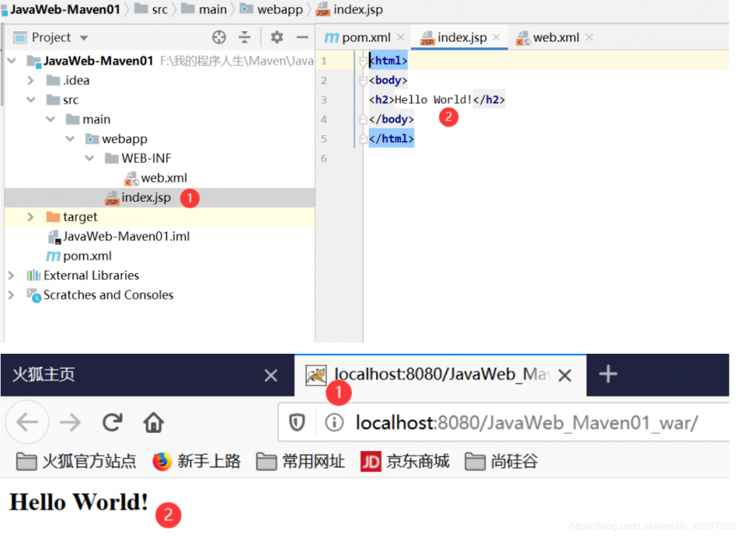Click the Tomcat favicon on localhost tab
The width and height of the screenshot is (742, 537).
pyautogui.click(x=315, y=375)
